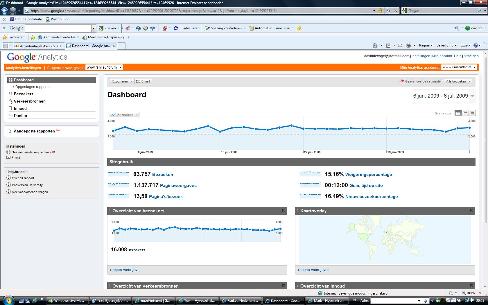Click the browser Forward arrow button
The width and height of the screenshot is (488, 305).
(x=13, y=11)
